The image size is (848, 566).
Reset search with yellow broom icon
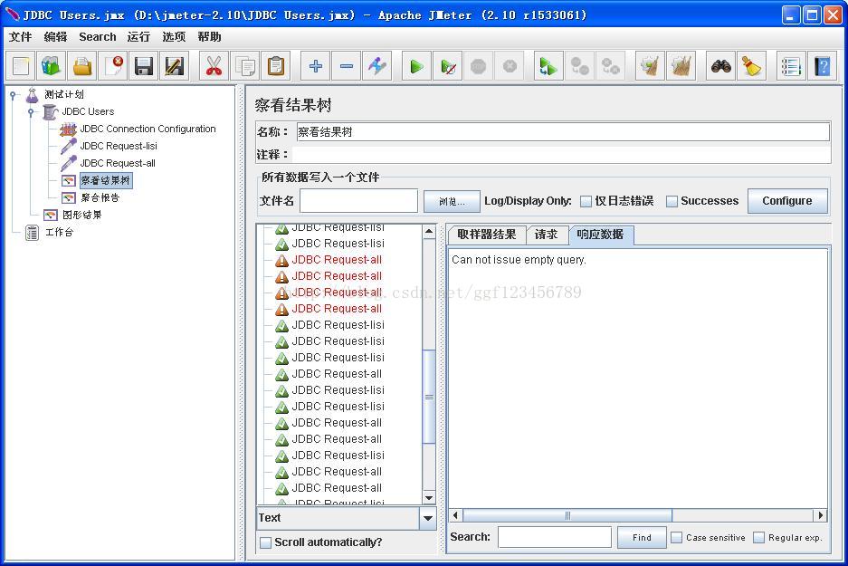point(752,66)
